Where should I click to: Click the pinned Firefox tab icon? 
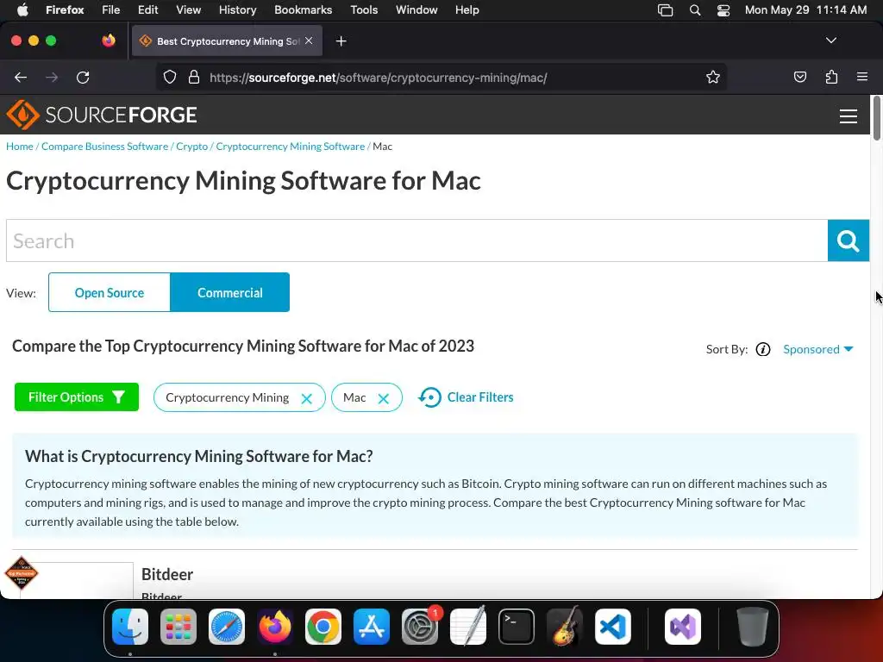[109, 41]
